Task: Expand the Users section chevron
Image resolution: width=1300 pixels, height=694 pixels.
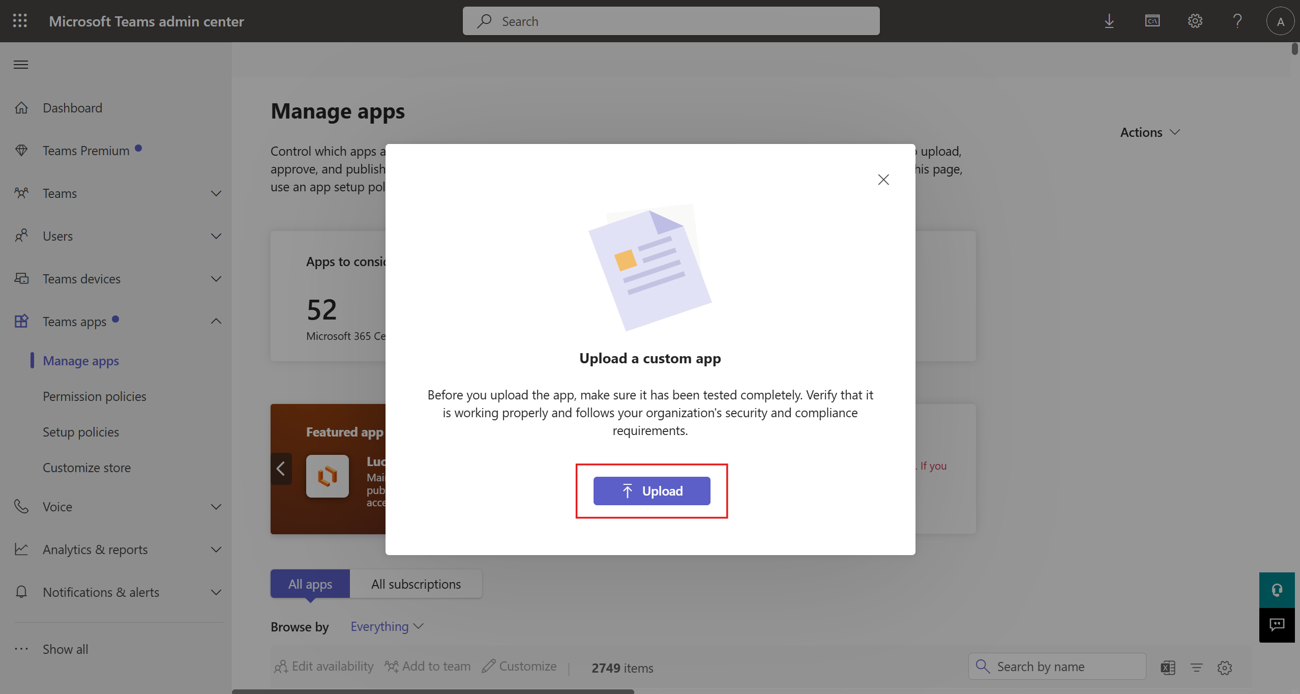Action: pos(216,236)
